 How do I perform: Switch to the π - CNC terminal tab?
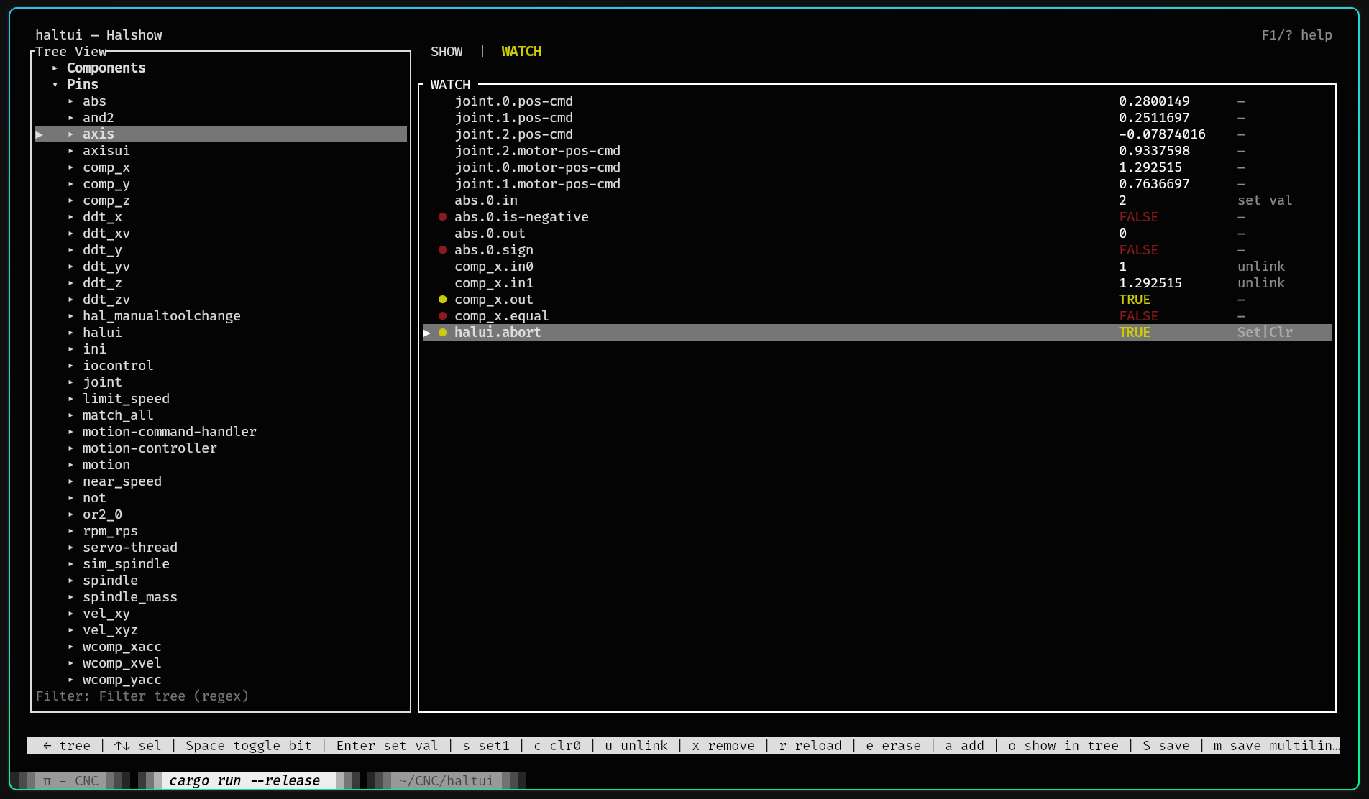(x=70, y=781)
